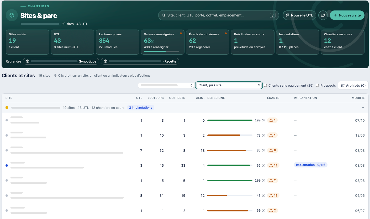370x219 pixels.
Task: Open the warning badge in the 73 % row
Action: coord(272,135)
